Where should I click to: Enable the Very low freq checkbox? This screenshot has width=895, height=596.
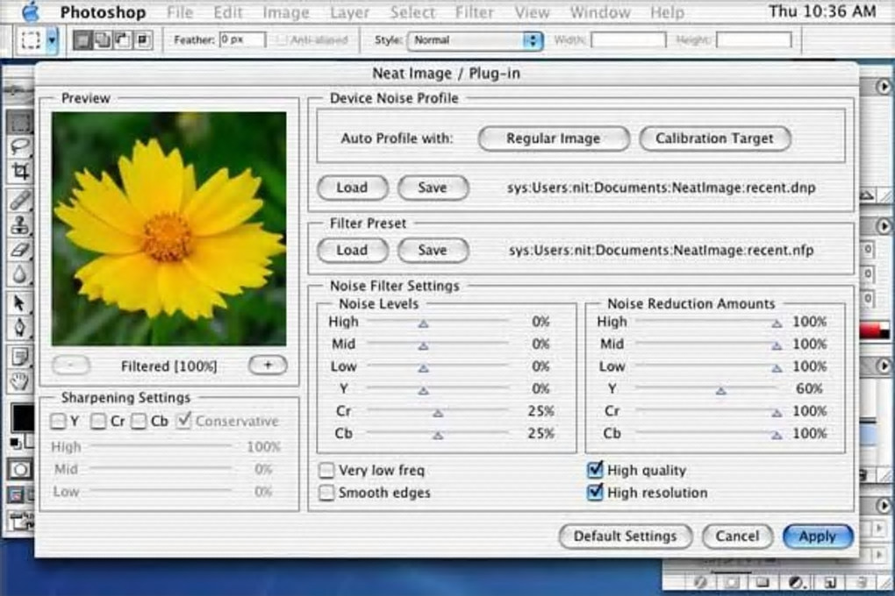coord(326,471)
